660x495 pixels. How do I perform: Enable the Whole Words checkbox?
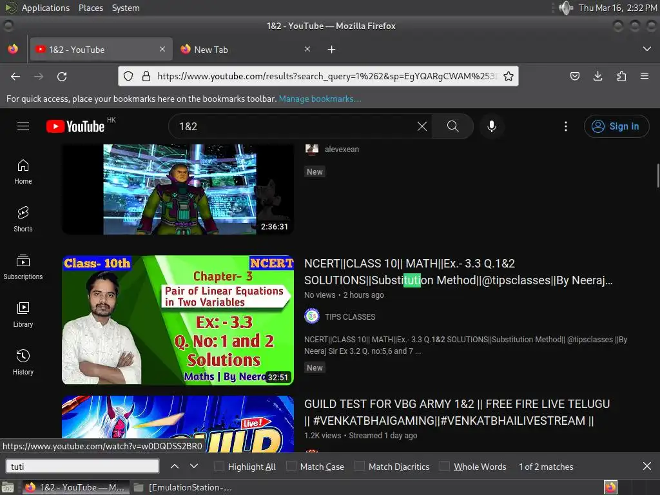(445, 466)
